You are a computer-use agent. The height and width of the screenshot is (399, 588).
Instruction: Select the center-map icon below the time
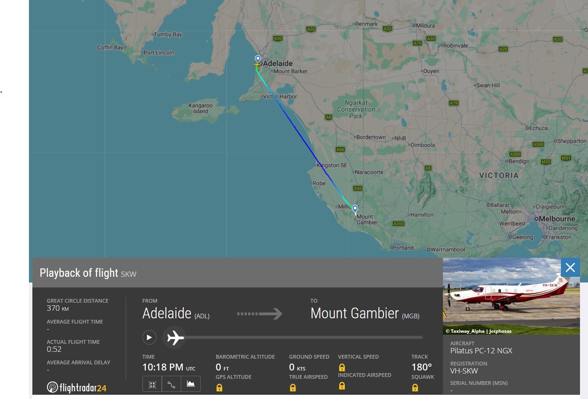(152, 384)
